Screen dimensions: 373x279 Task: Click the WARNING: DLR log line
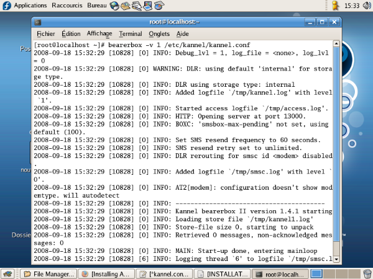183,73
